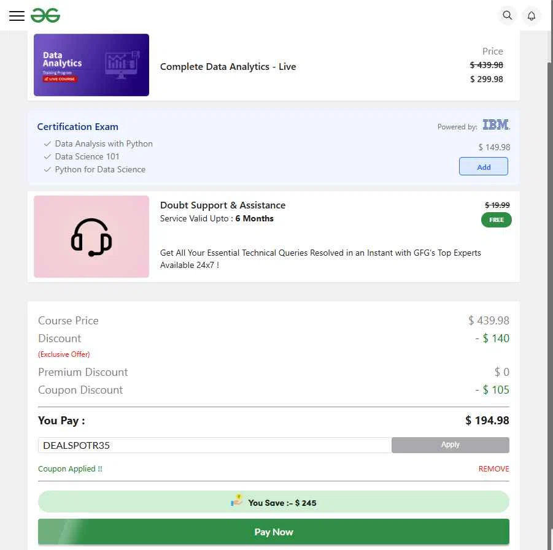Click the FREE badge for Doubt Support

[x=496, y=220]
